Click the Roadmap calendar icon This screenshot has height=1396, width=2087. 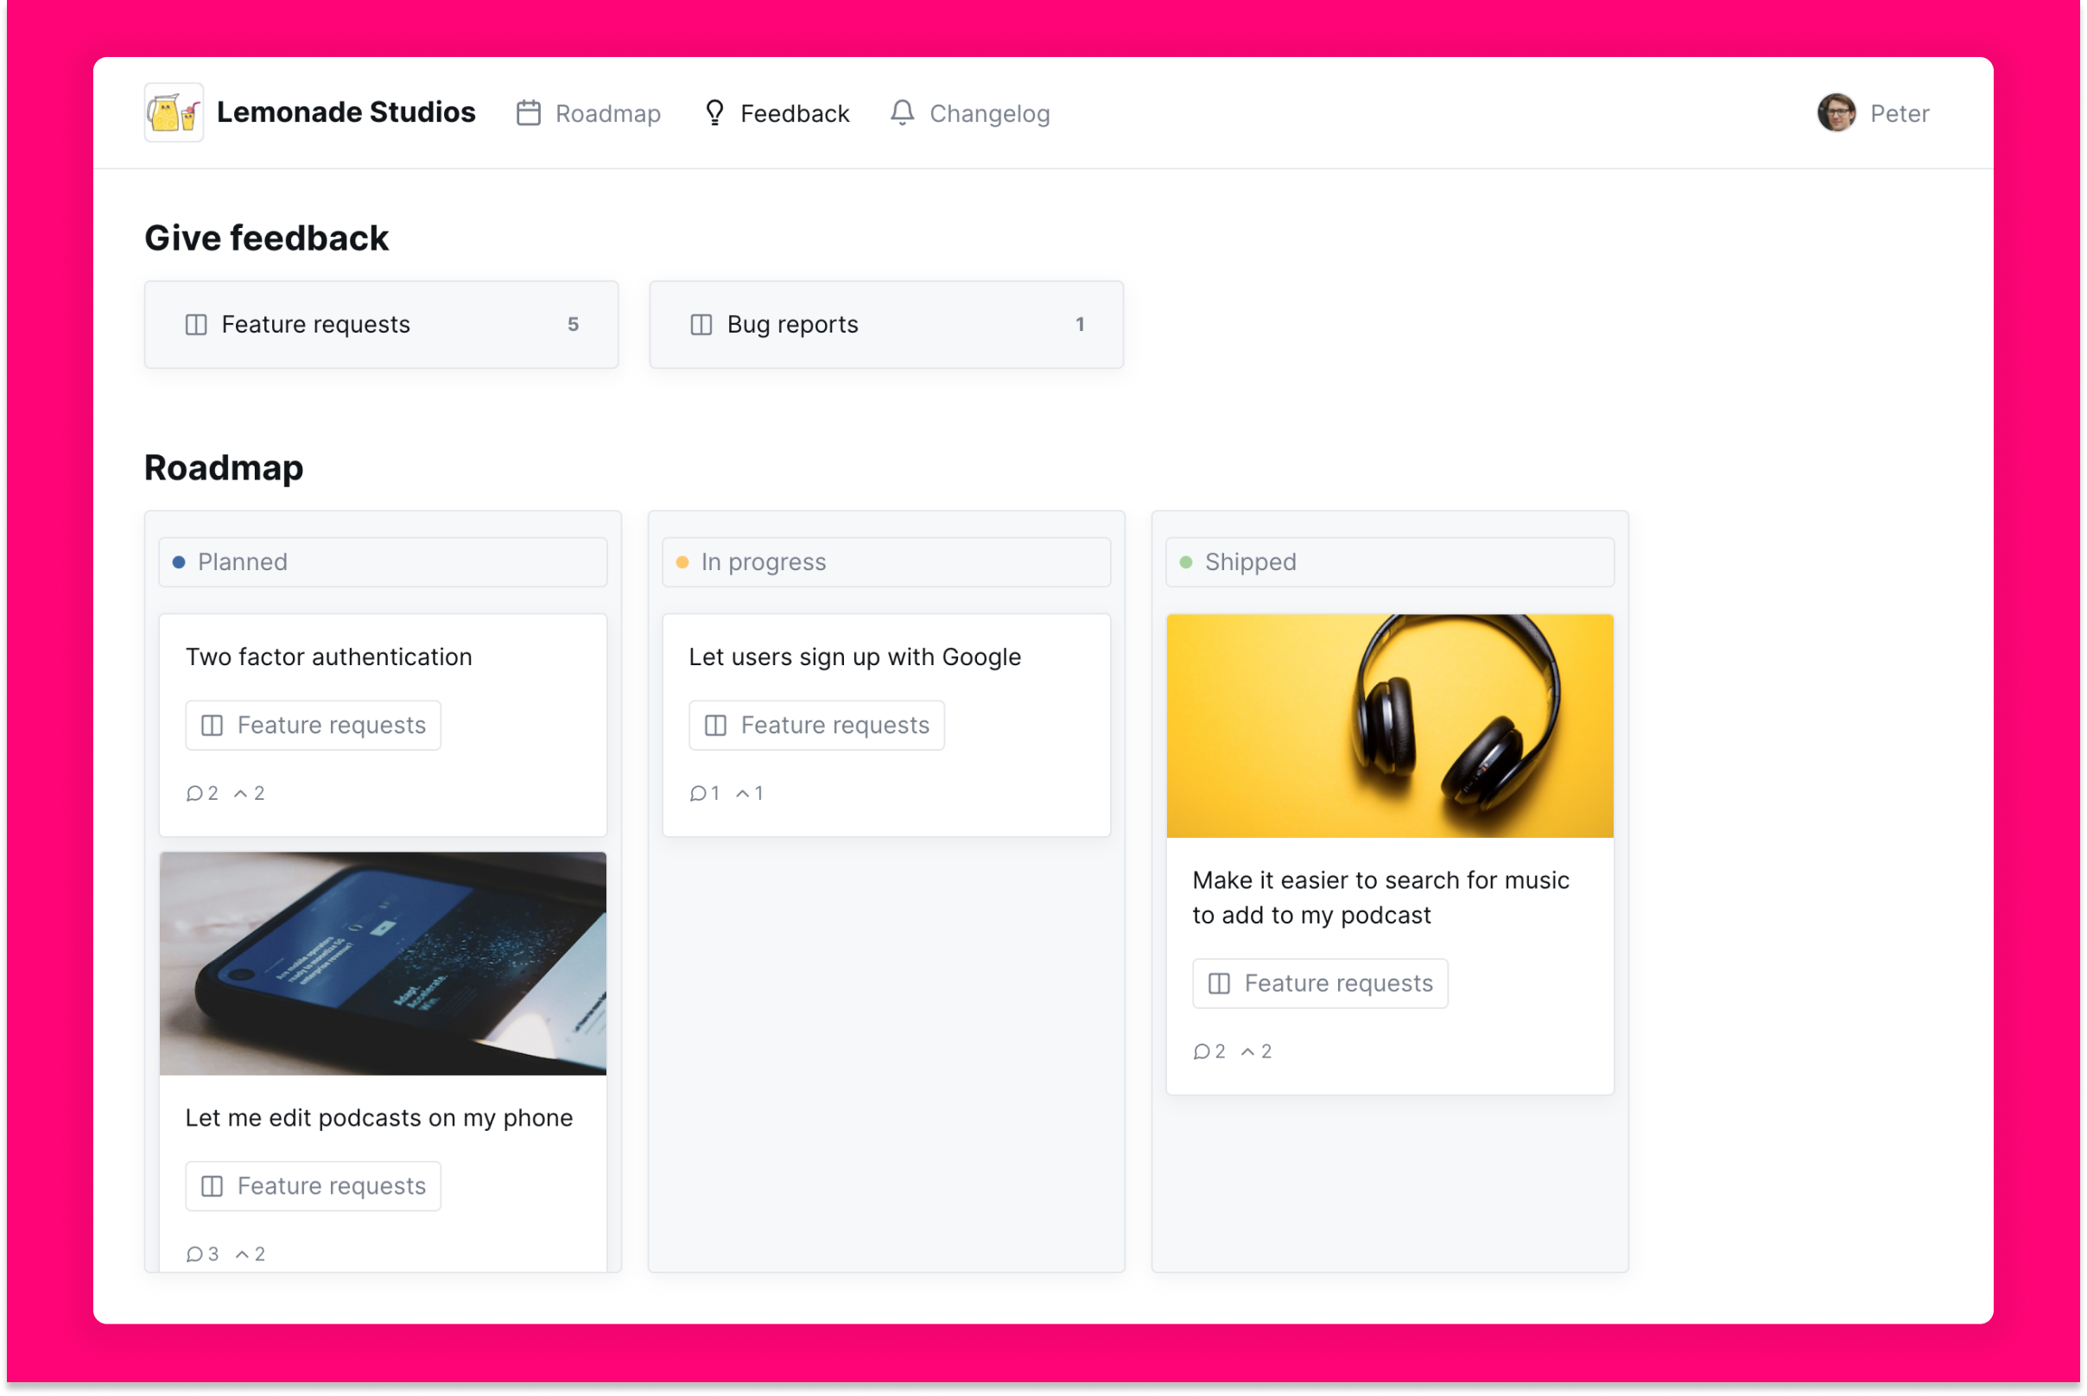click(528, 113)
